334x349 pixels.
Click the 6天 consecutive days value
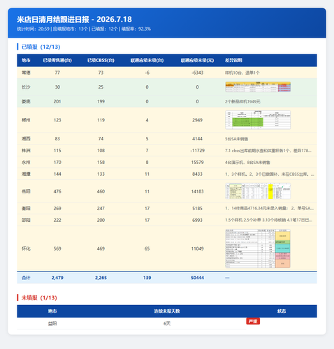tap(167, 323)
